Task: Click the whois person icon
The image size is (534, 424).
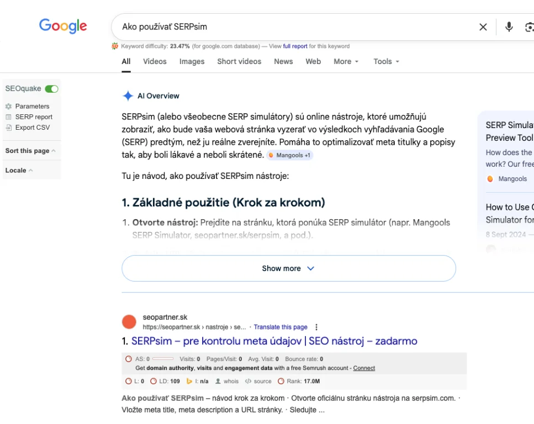Action: pyautogui.click(x=218, y=381)
